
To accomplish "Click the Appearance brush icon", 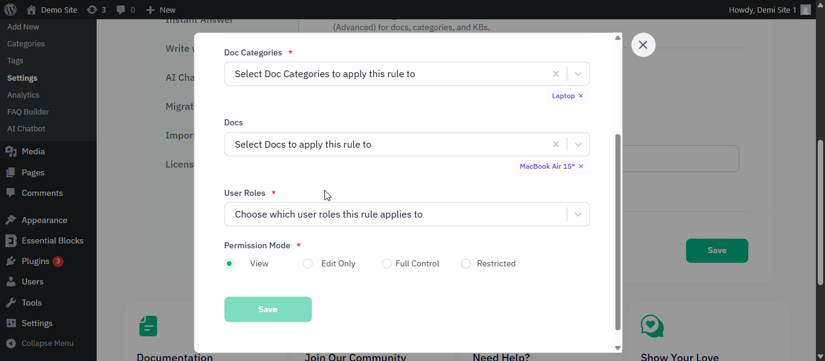I will click(x=11, y=220).
